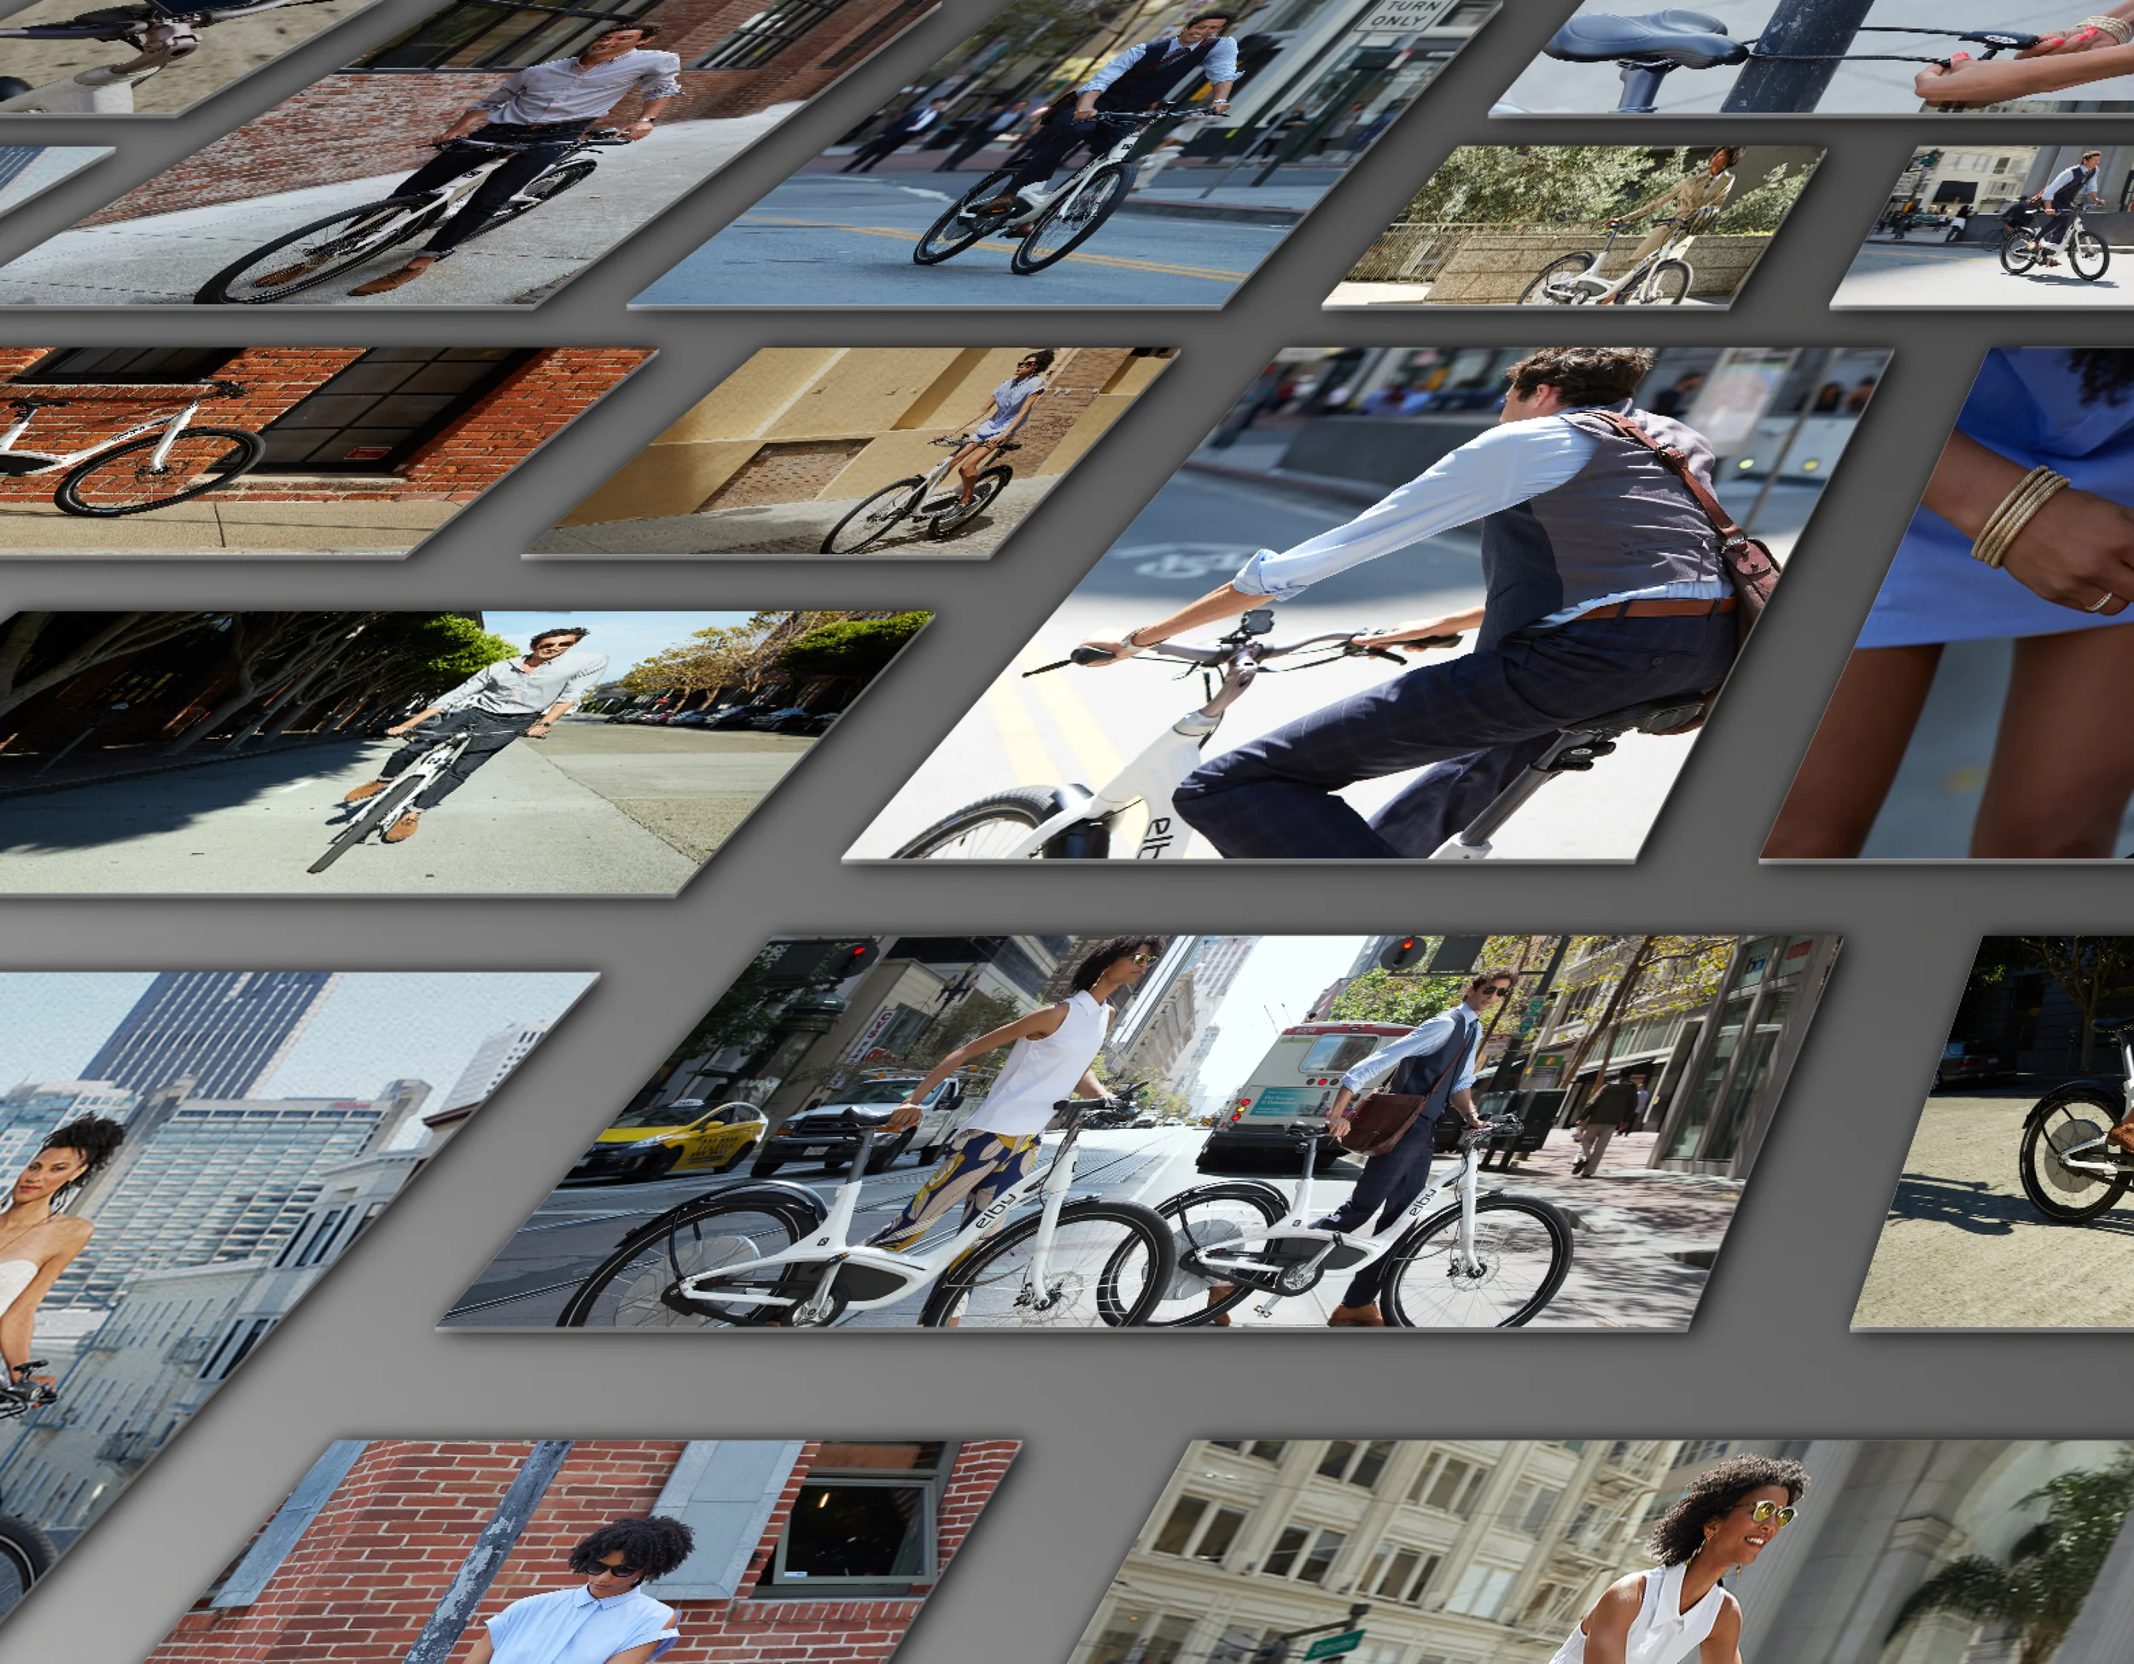Open the photo of the woman in a blue shirt by a brick wall
This screenshot has width=2134, height=1664.
585,1551
